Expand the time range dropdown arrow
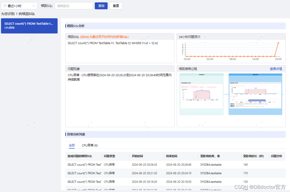 (x=34, y=6)
